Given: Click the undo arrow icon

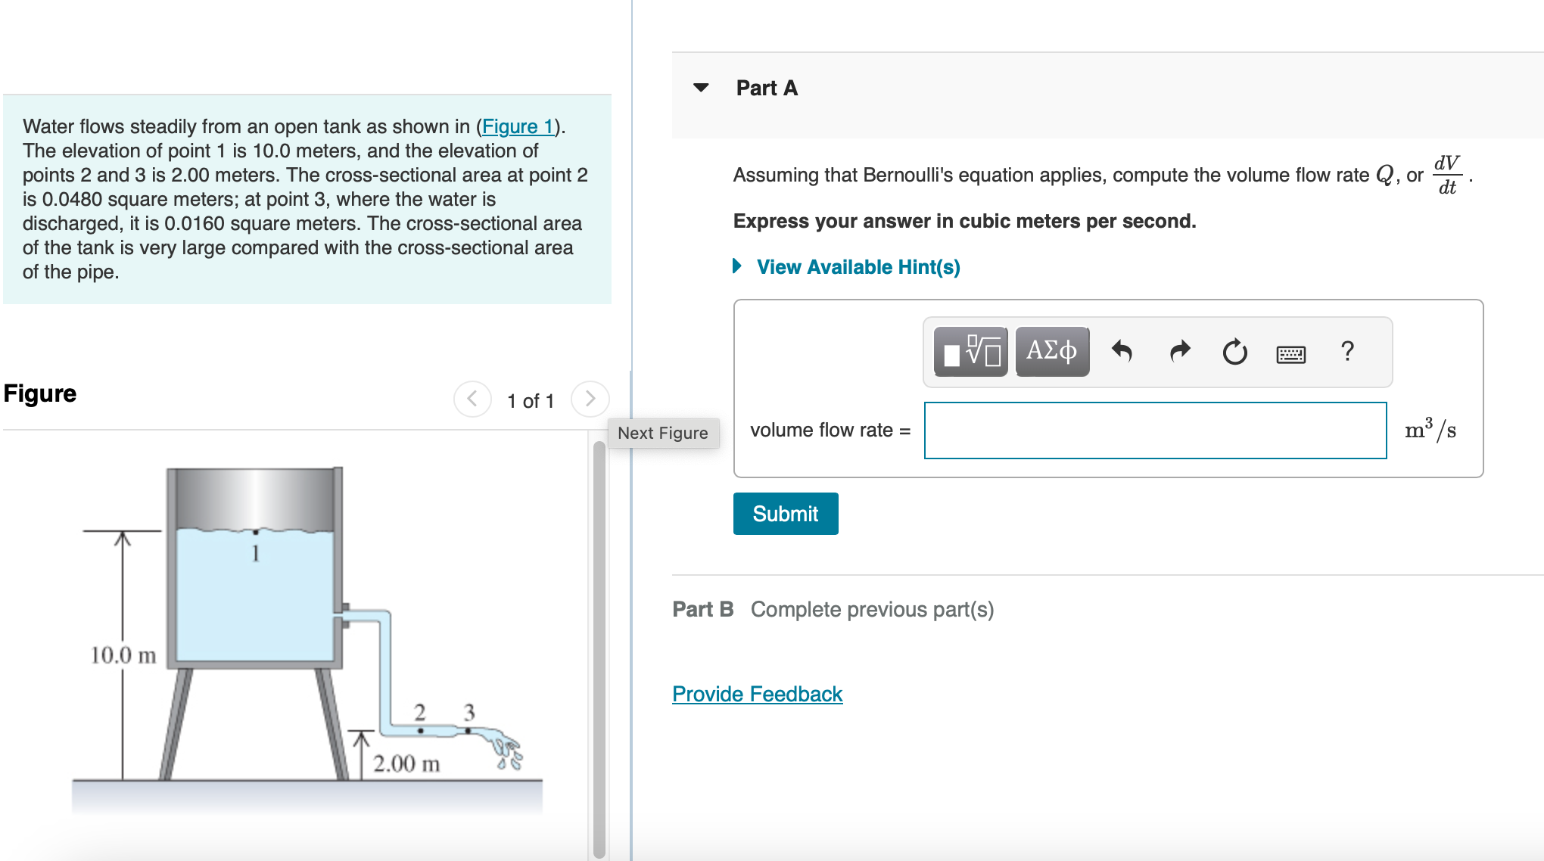Looking at the screenshot, I should point(1121,352).
